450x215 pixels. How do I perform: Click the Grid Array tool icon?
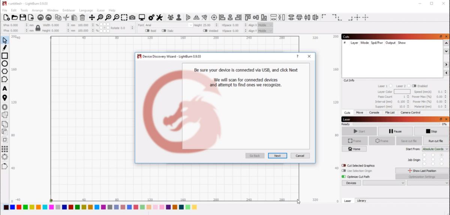(x=5, y=149)
